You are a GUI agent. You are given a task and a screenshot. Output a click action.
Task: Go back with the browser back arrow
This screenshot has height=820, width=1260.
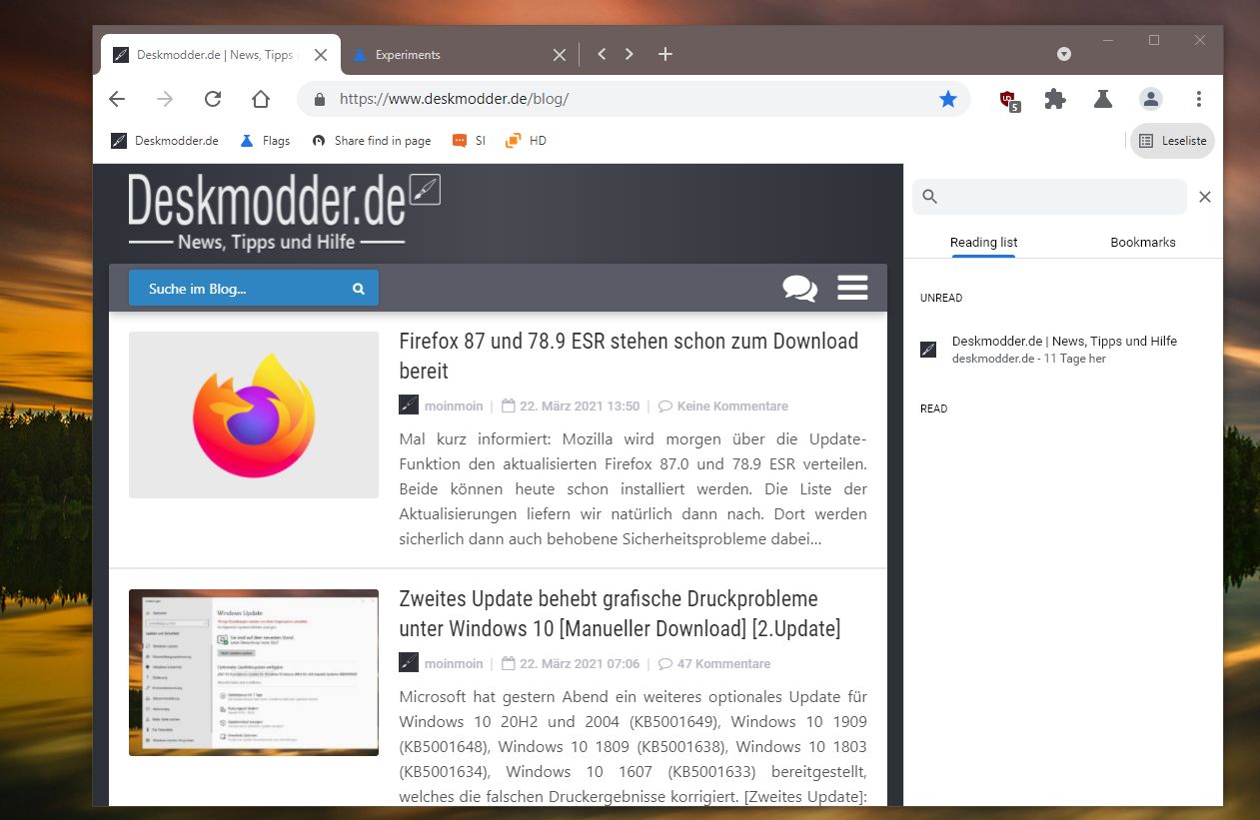(x=117, y=99)
